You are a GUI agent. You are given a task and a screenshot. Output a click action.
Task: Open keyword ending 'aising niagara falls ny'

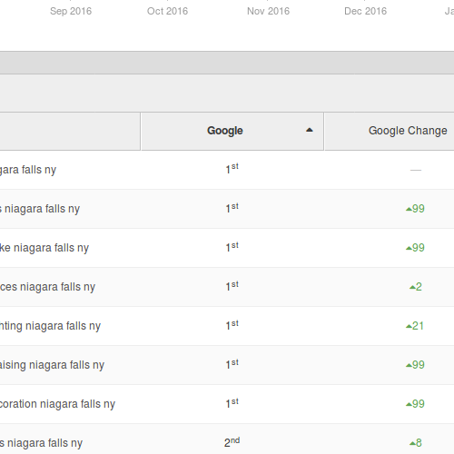tap(52, 365)
